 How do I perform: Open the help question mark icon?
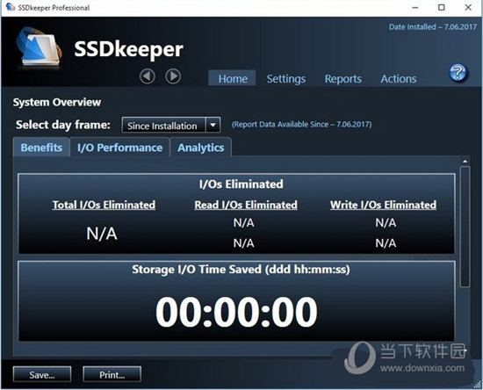[458, 72]
